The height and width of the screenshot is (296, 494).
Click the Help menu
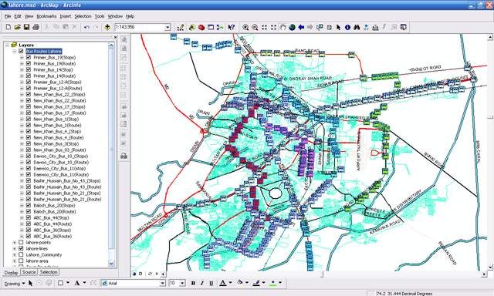130,16
